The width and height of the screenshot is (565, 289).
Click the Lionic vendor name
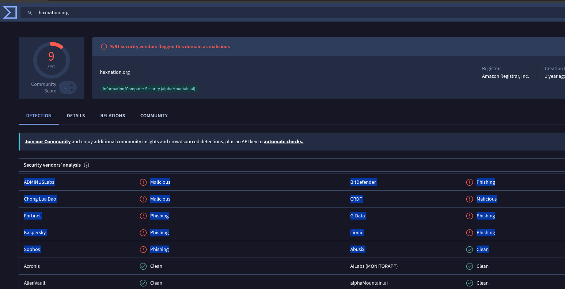(357, 232)
